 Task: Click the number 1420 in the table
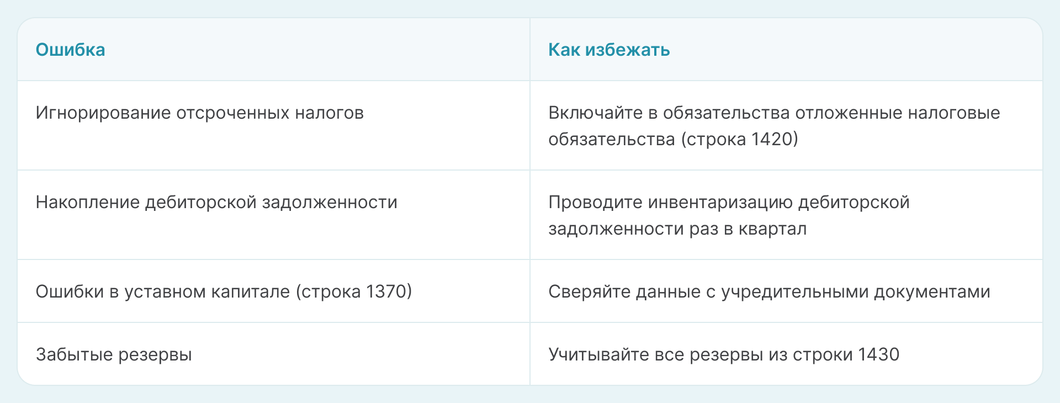click(772, 139)
